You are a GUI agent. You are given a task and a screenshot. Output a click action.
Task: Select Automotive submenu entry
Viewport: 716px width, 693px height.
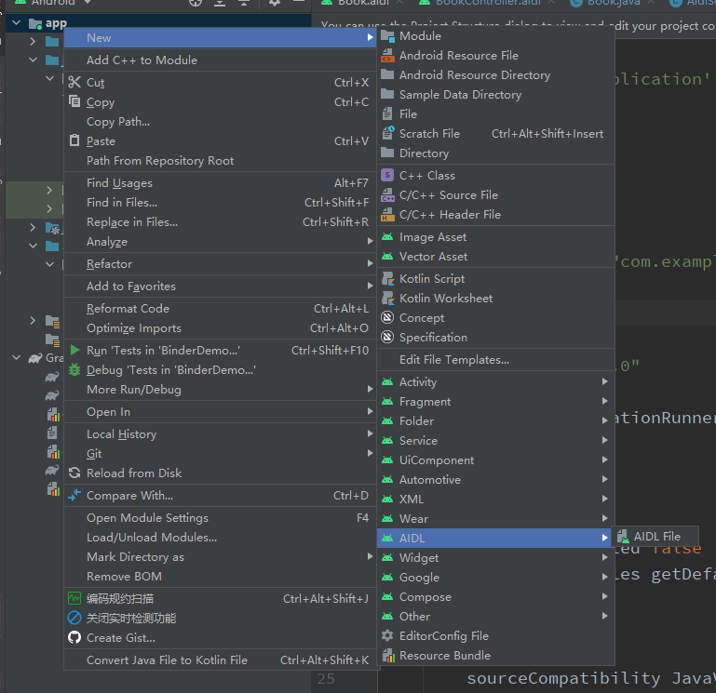point(496,479)
